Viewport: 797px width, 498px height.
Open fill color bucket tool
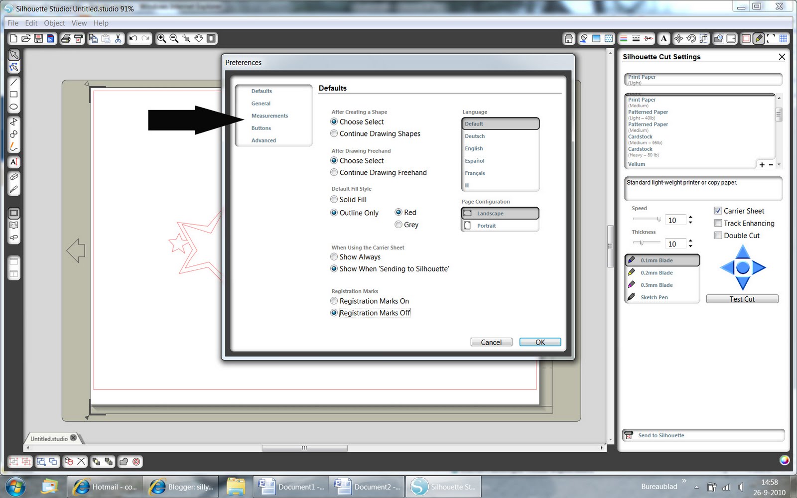pos(583,38)
